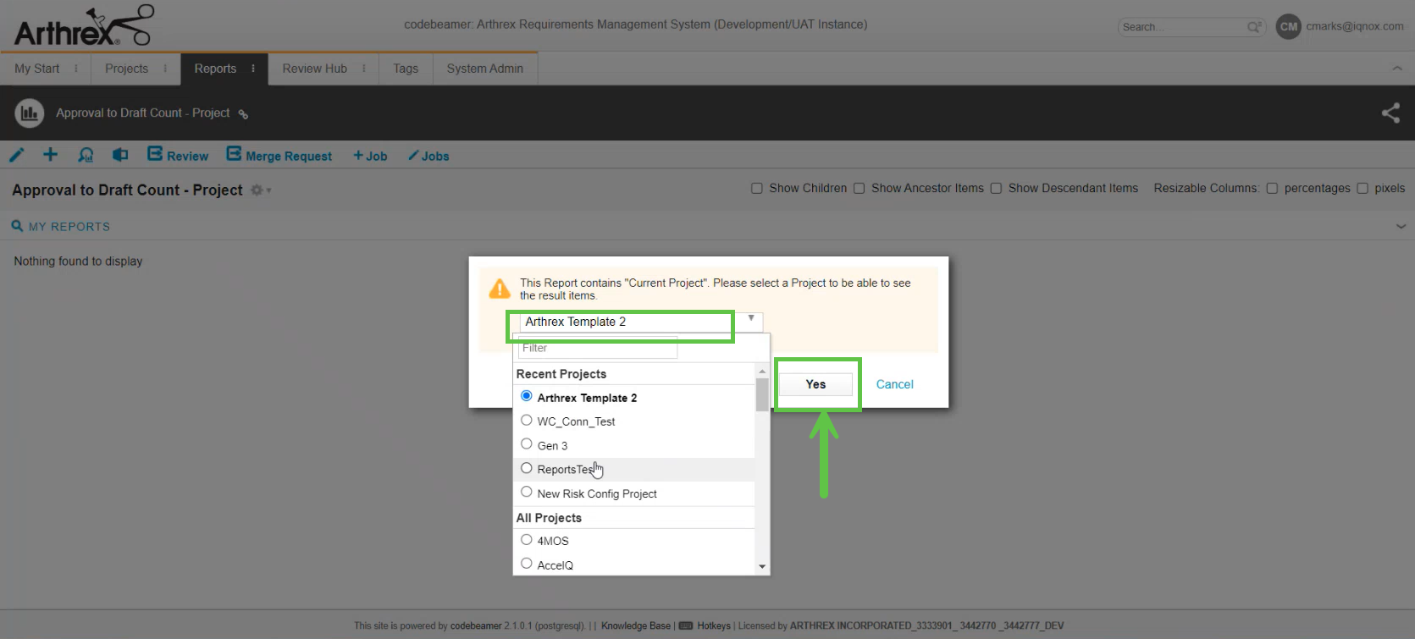The image size is (1415, 639).
Task: Click the megaphone icon in report toolbar
Action: 120,155
